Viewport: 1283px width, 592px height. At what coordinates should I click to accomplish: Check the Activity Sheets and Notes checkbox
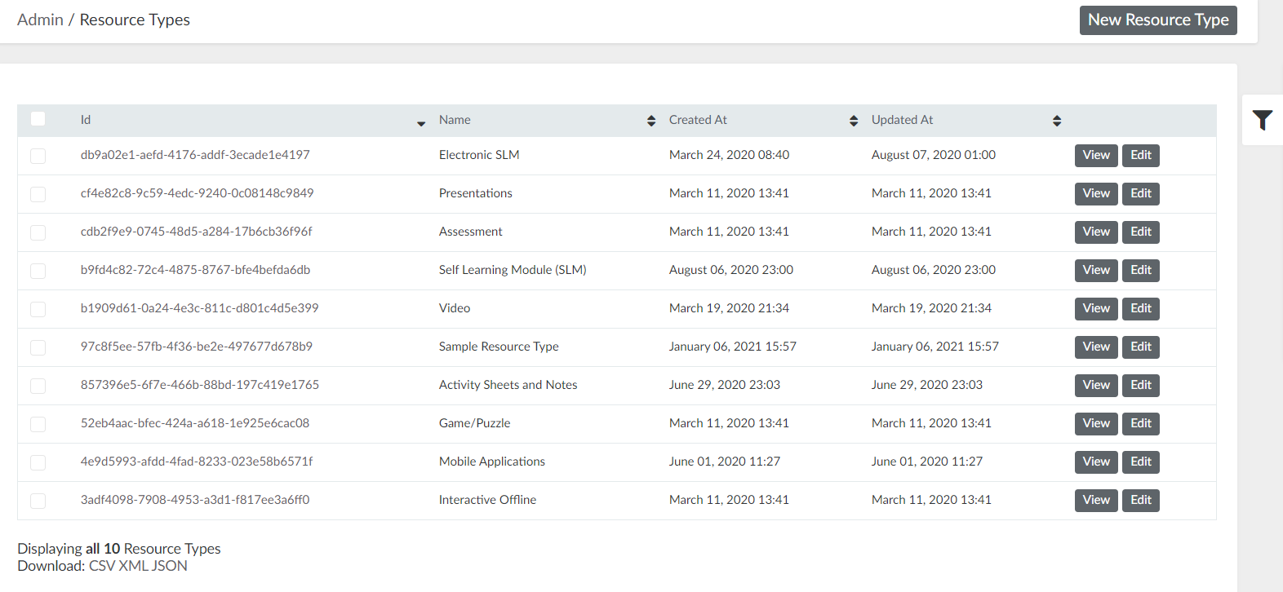click(38, 386)
